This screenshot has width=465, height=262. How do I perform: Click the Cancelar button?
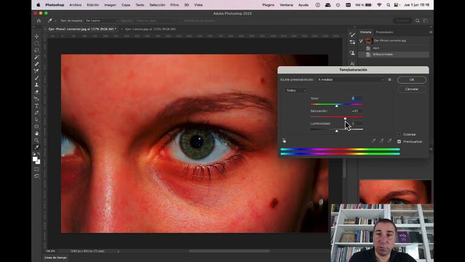click(x=412, y=89)
